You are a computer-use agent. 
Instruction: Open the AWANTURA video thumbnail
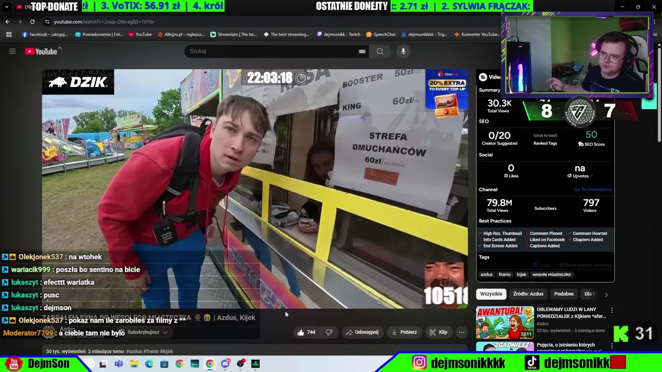coord(505,322)
